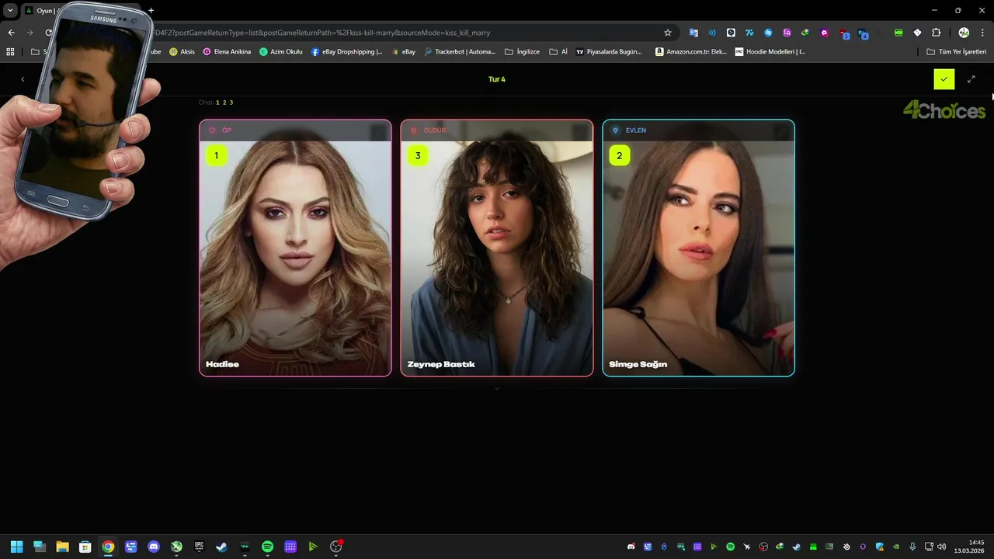Open Epic Games Launcher from the taskbar
The width and height of the screenshot is (994, 559).
pos(200,547)
